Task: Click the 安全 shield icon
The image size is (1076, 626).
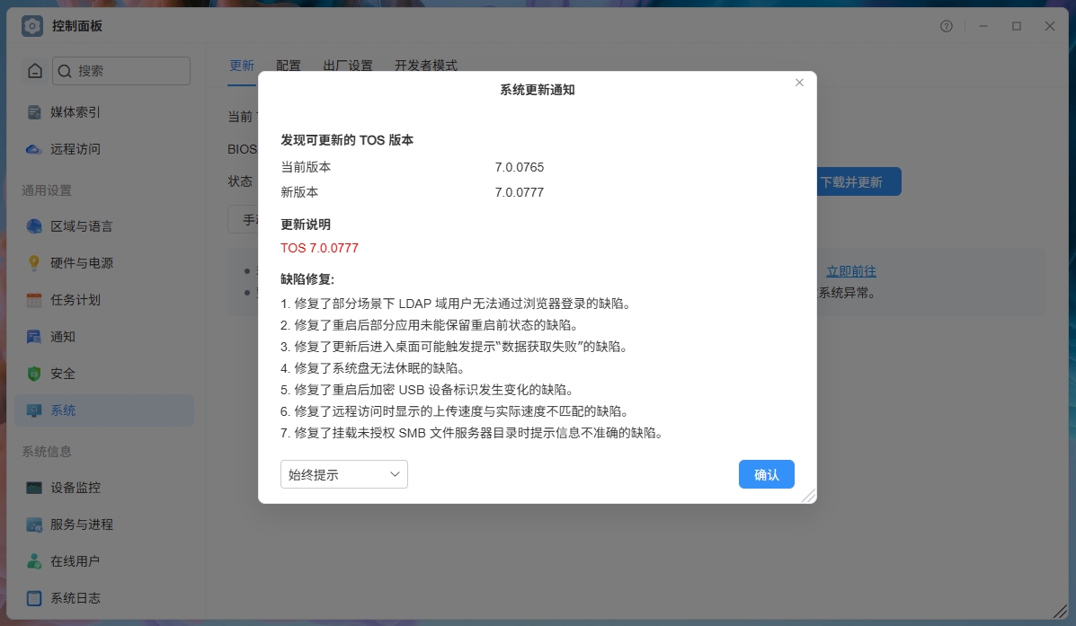Action: (x=33, y=374)
